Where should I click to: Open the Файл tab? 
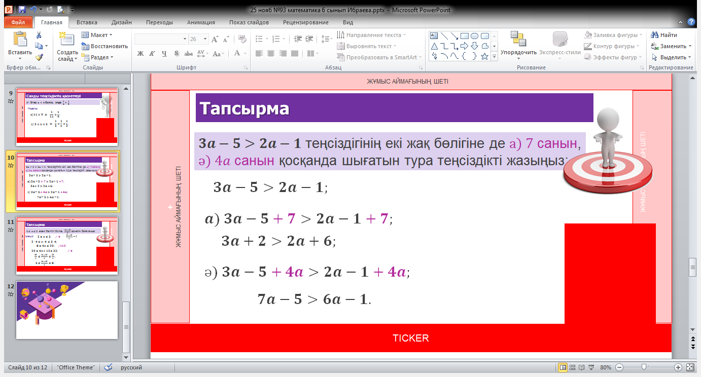pos(18,22)
